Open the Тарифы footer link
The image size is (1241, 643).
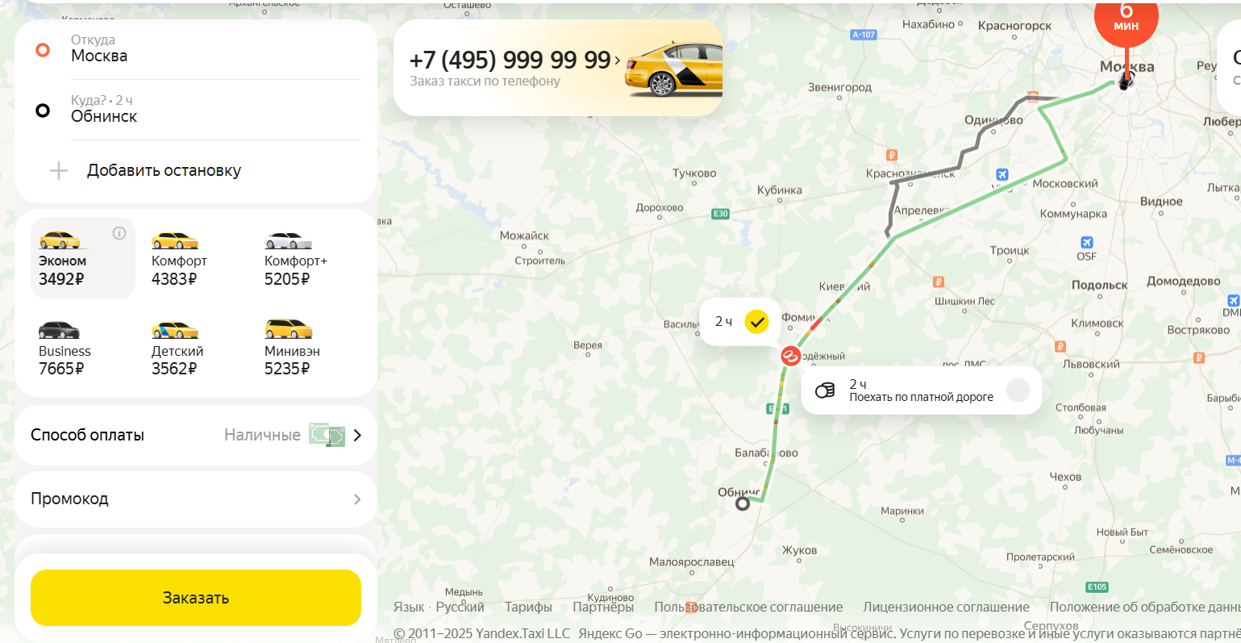coord(528,607)
